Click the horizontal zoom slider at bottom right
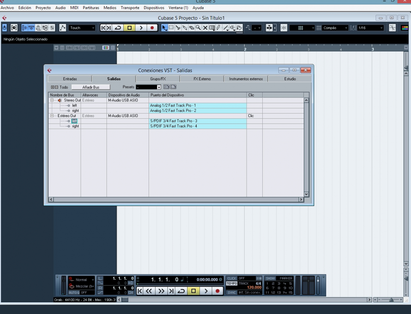The height and width of the screenshot is (314, 411). click(391, 300)
